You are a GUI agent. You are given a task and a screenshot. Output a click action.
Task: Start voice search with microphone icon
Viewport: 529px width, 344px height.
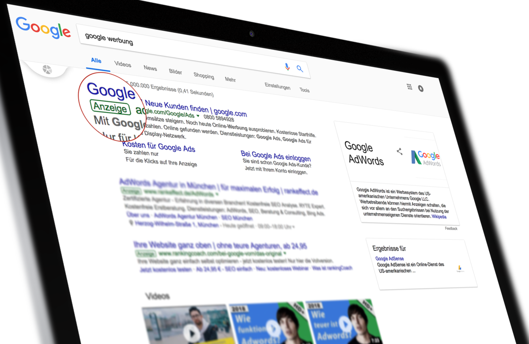tap(287, 66)
